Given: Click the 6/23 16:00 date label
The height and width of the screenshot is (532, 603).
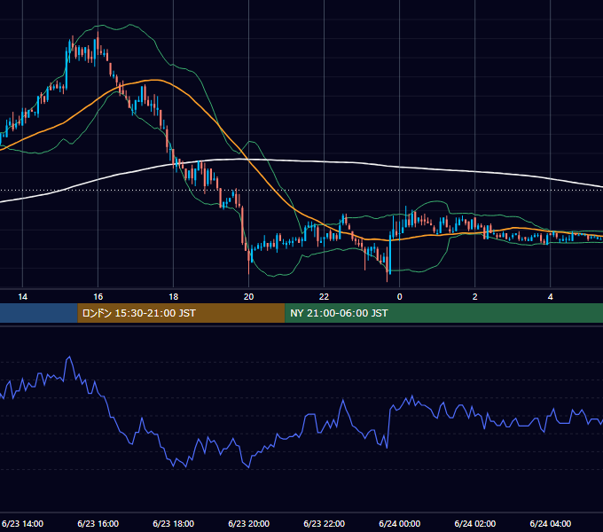Looking at the screenshot, I should (98, 523).
